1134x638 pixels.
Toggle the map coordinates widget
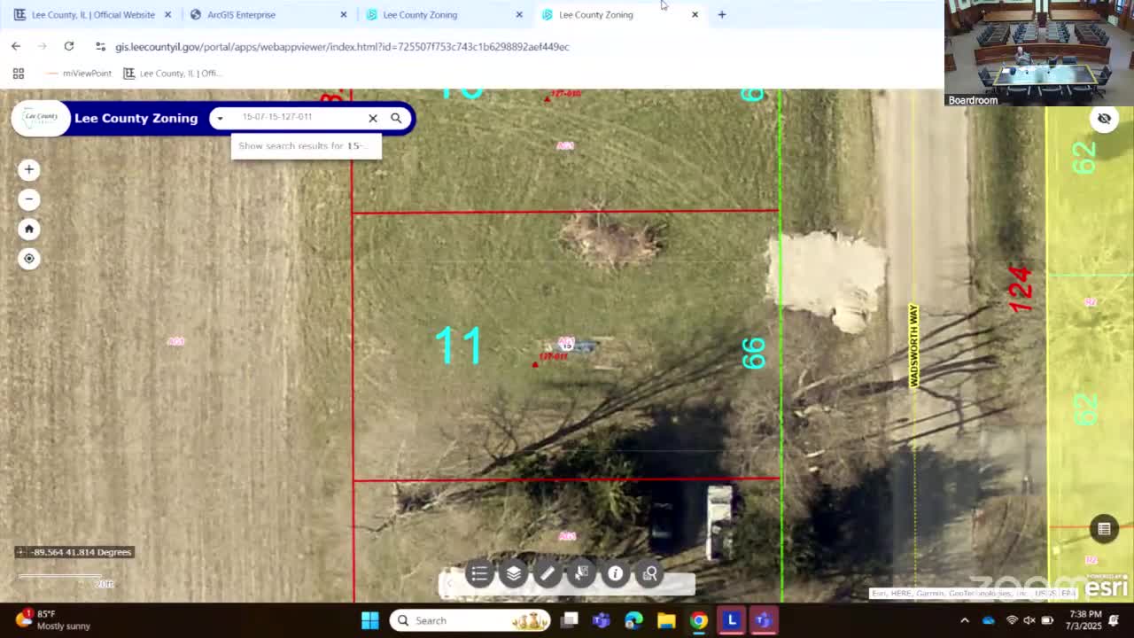click(21, 552)
